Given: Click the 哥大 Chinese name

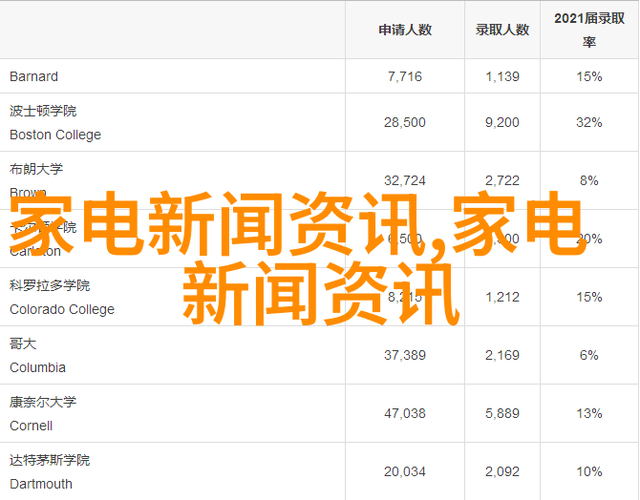Looking at the screenshot, I should [23, 344].
